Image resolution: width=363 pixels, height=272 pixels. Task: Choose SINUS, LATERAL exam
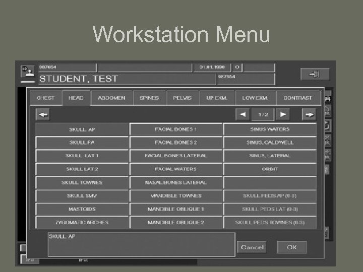[x=270, y=156]
